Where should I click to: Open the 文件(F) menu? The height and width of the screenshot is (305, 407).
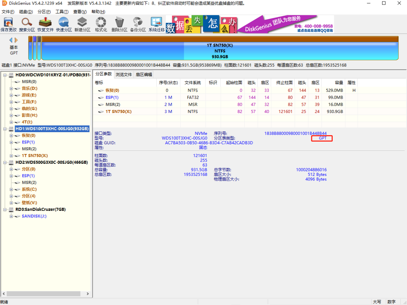point(8,12)
